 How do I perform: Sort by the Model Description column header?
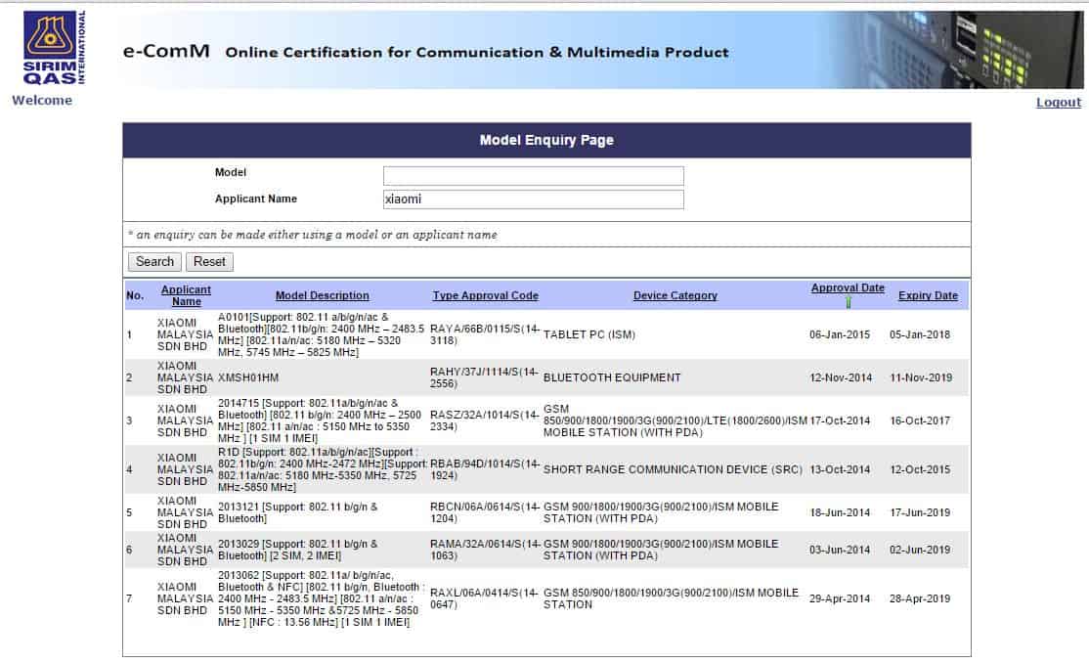point(322,295)
